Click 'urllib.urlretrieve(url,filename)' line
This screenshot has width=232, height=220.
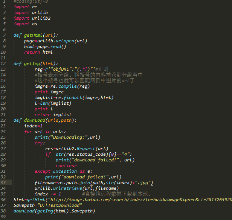click(77, 188)
